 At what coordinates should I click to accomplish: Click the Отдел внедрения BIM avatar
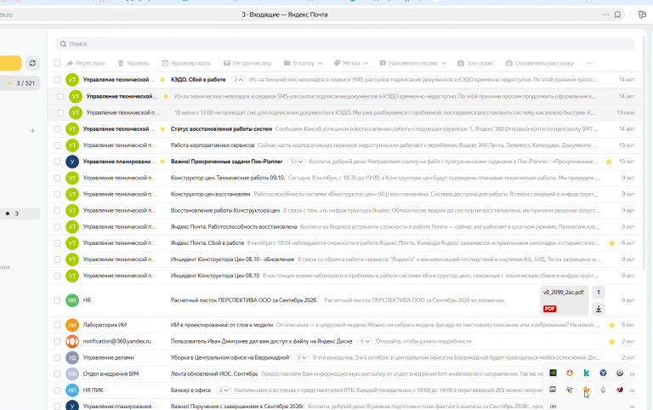(x=72, y=373)
